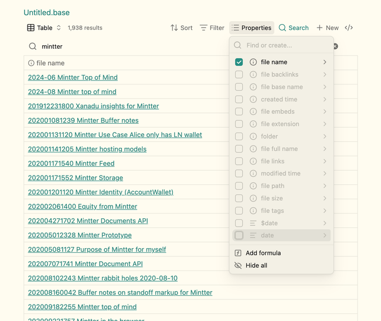Expand the file base name chevron
The image size is (381, 321).
tap(325, 87)
